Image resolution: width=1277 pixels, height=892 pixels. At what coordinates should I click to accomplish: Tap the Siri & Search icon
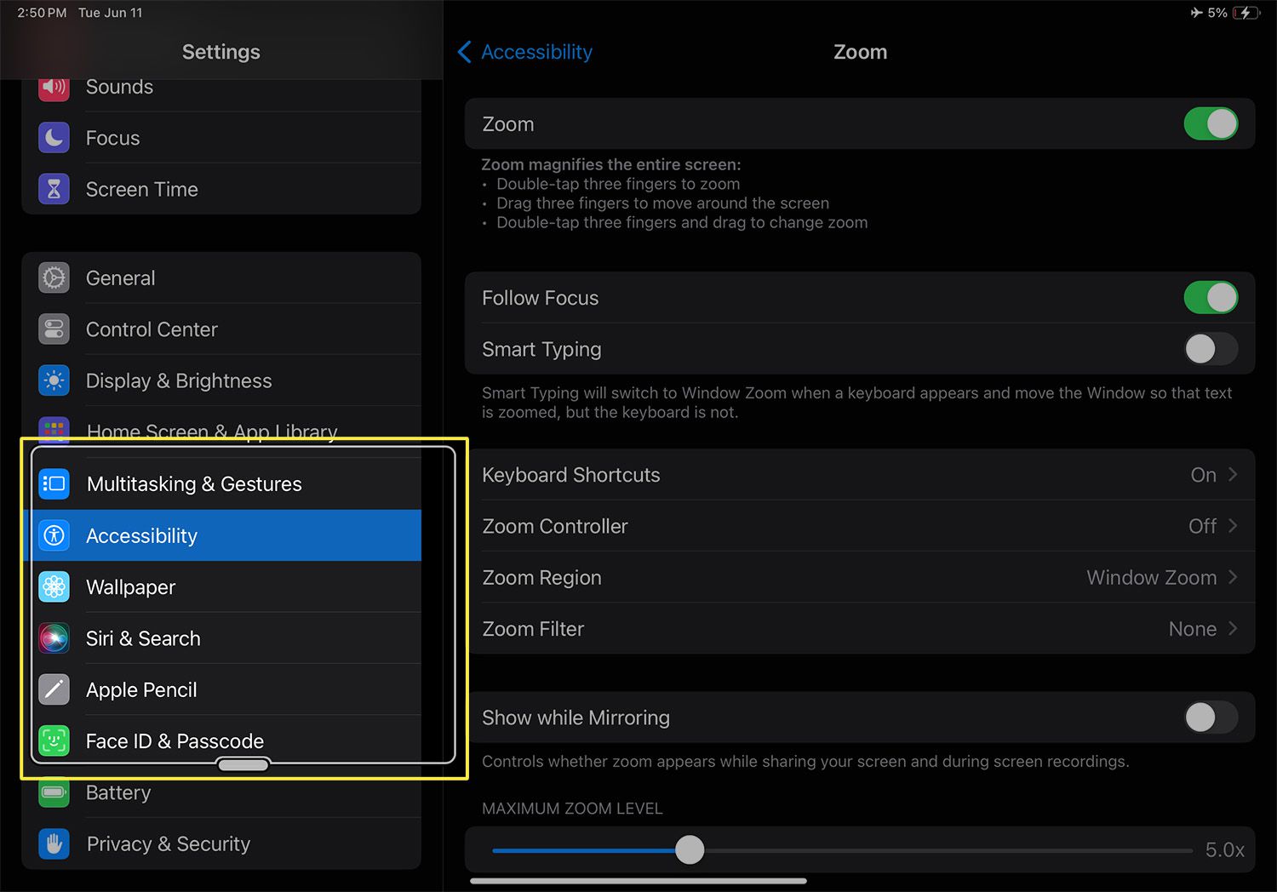(x=54, y=638)
